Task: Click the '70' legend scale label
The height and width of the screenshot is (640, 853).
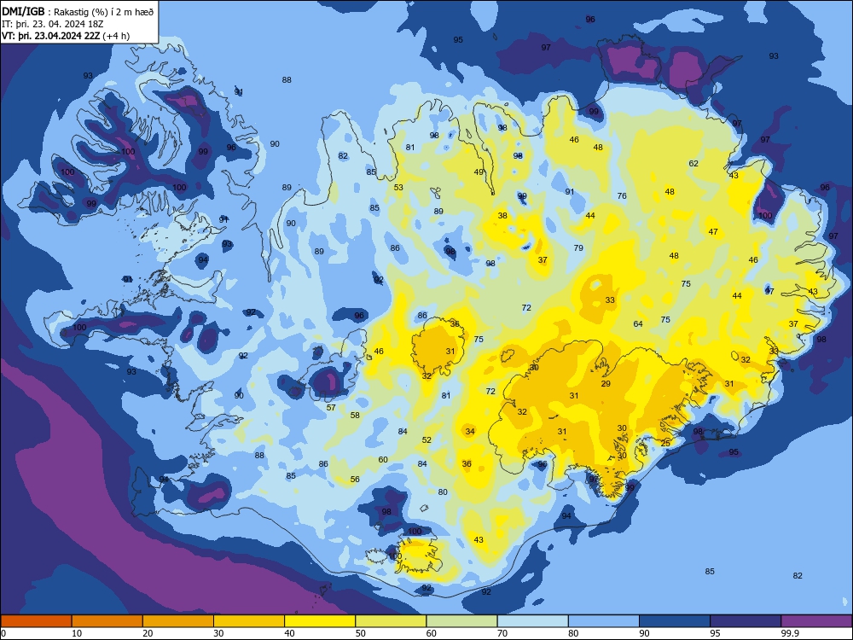Action: pyautogui.click(x=502, y=633)
